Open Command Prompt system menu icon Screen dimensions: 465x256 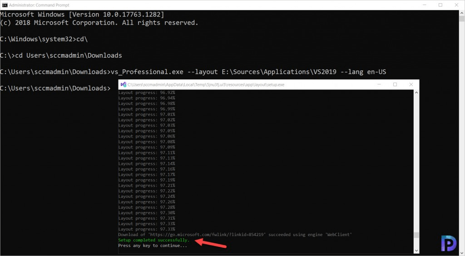[5, 5]
